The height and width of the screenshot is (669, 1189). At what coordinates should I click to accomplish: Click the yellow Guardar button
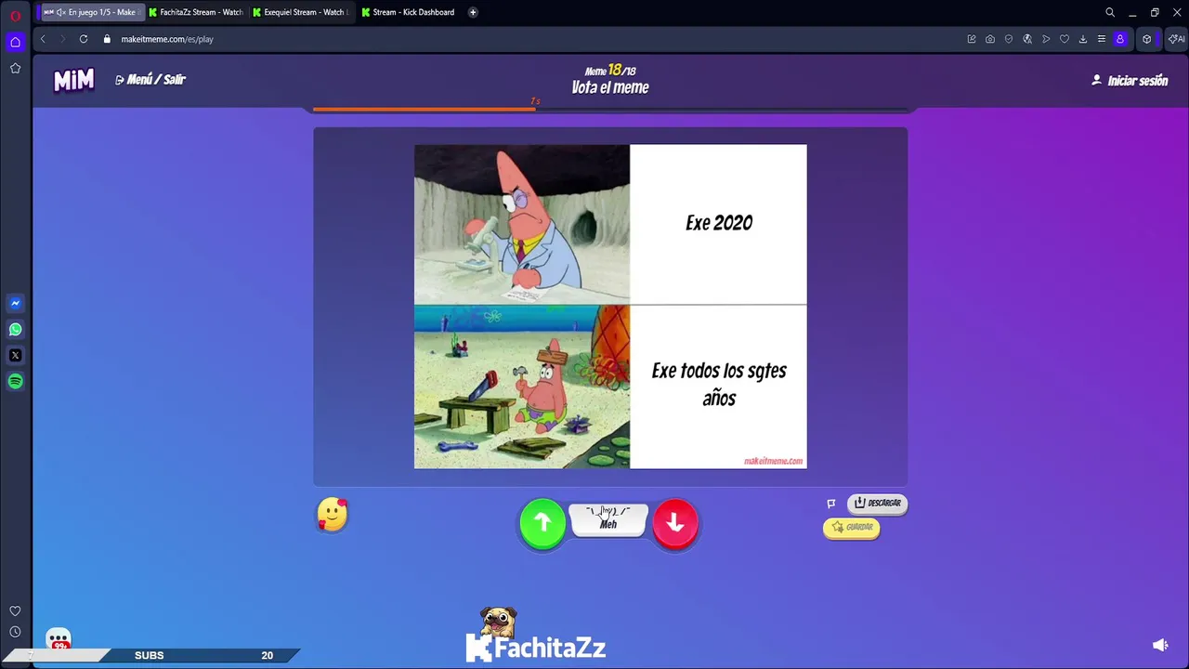pos(852,527)
